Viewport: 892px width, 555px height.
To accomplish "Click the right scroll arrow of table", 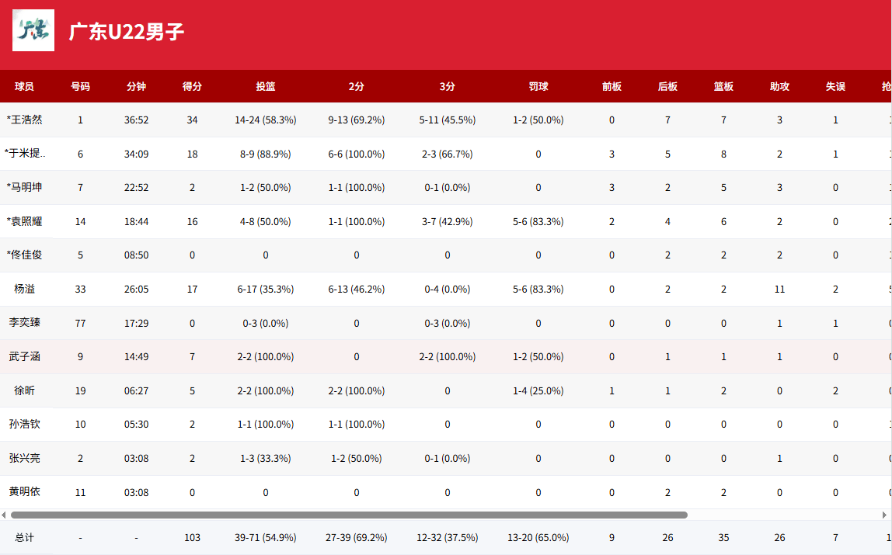I will tap(884, 515).
